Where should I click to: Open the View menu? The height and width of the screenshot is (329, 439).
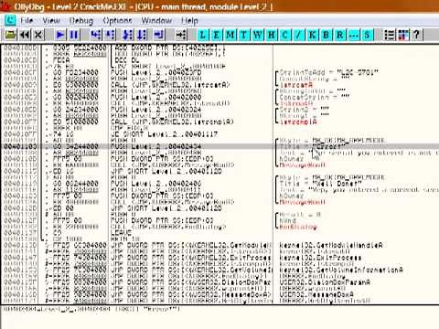click(51, 20)
